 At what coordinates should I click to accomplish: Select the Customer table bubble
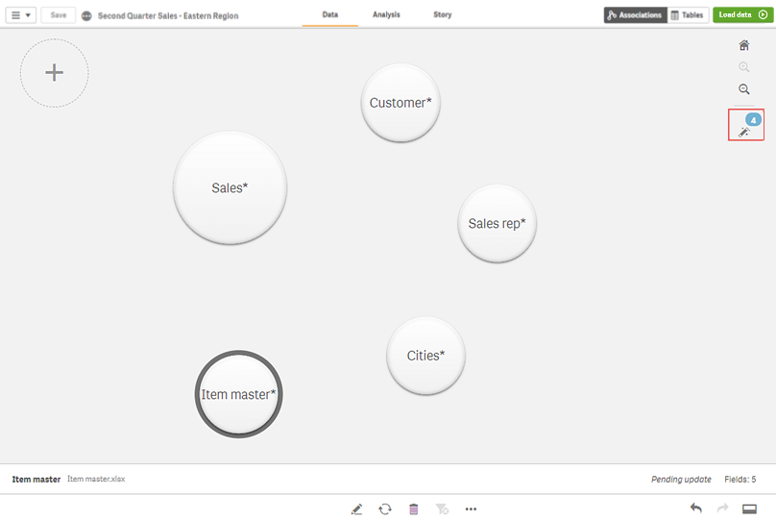pyautogui.click(x=400, y=103)
